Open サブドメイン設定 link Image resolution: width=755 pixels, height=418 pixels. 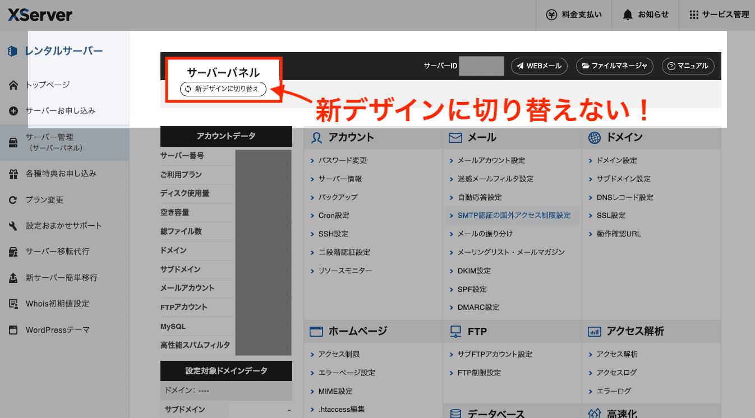pyautogui.click(x=623, y=179)
